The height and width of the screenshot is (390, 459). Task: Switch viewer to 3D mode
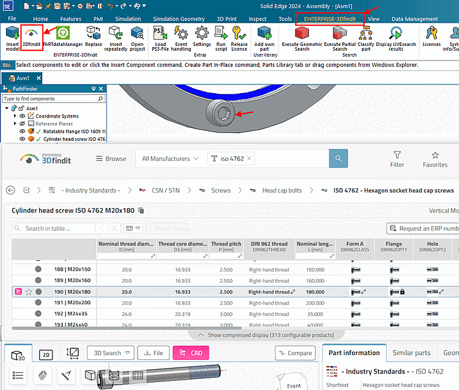[18, 355]
